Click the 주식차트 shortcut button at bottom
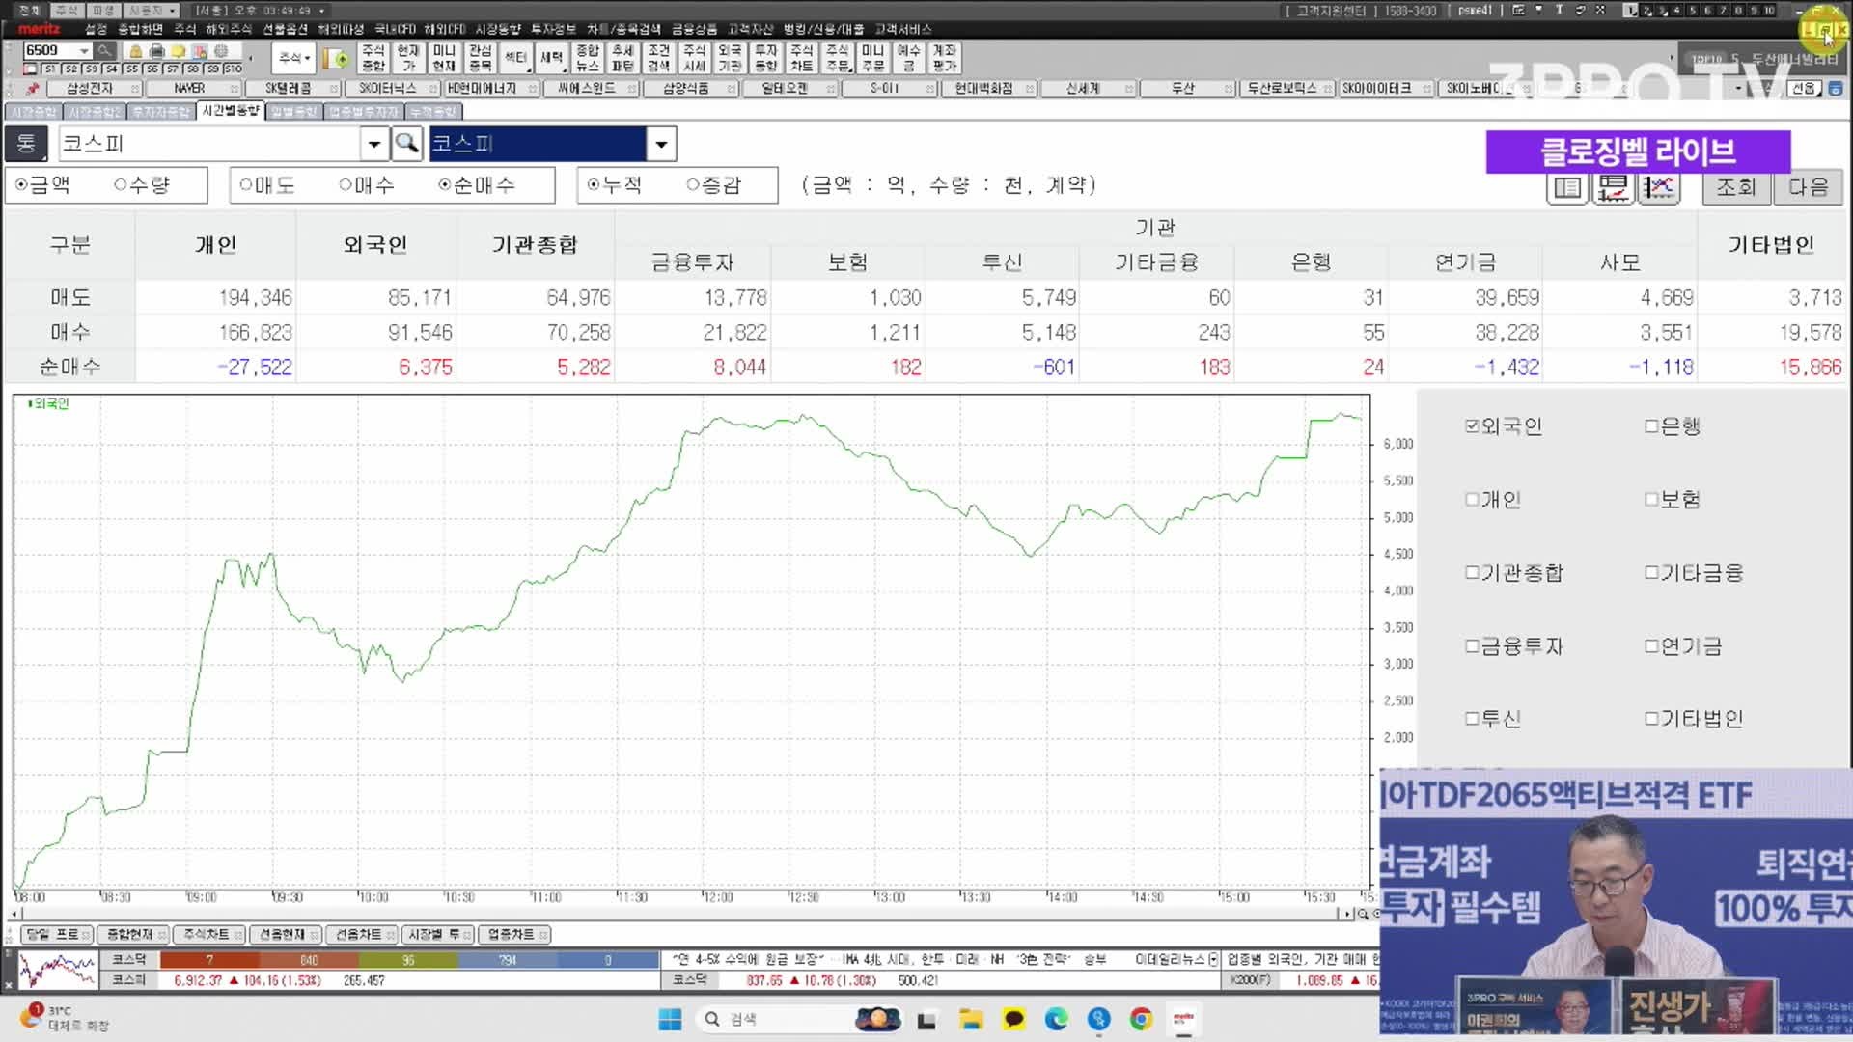Screen dimensions: 1853x1042 [210, 935]
